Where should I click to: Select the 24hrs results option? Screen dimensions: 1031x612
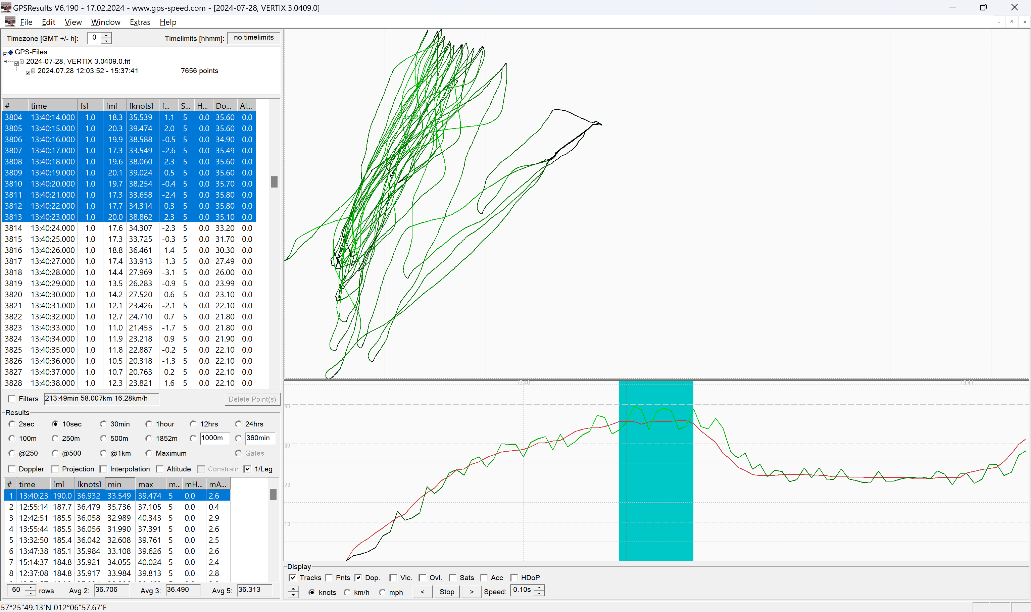pos(238,424)
